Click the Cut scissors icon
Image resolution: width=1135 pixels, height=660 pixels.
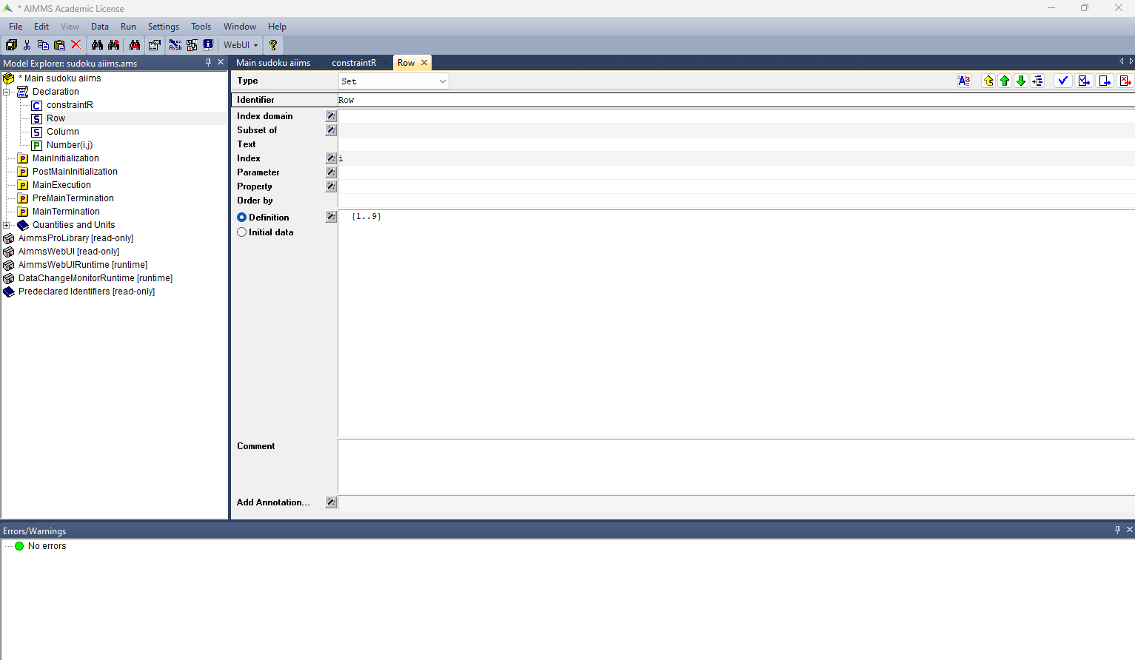point(27,45)
